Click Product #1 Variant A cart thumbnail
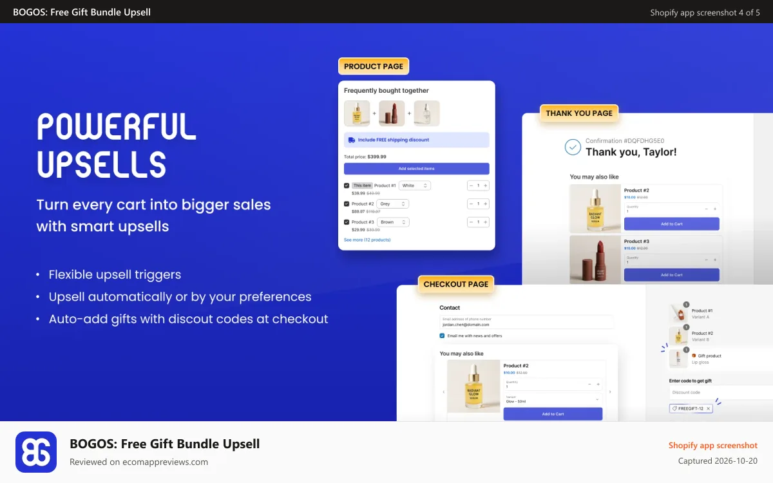This screenshot has width=773, height=483. (x=678, y=314)
